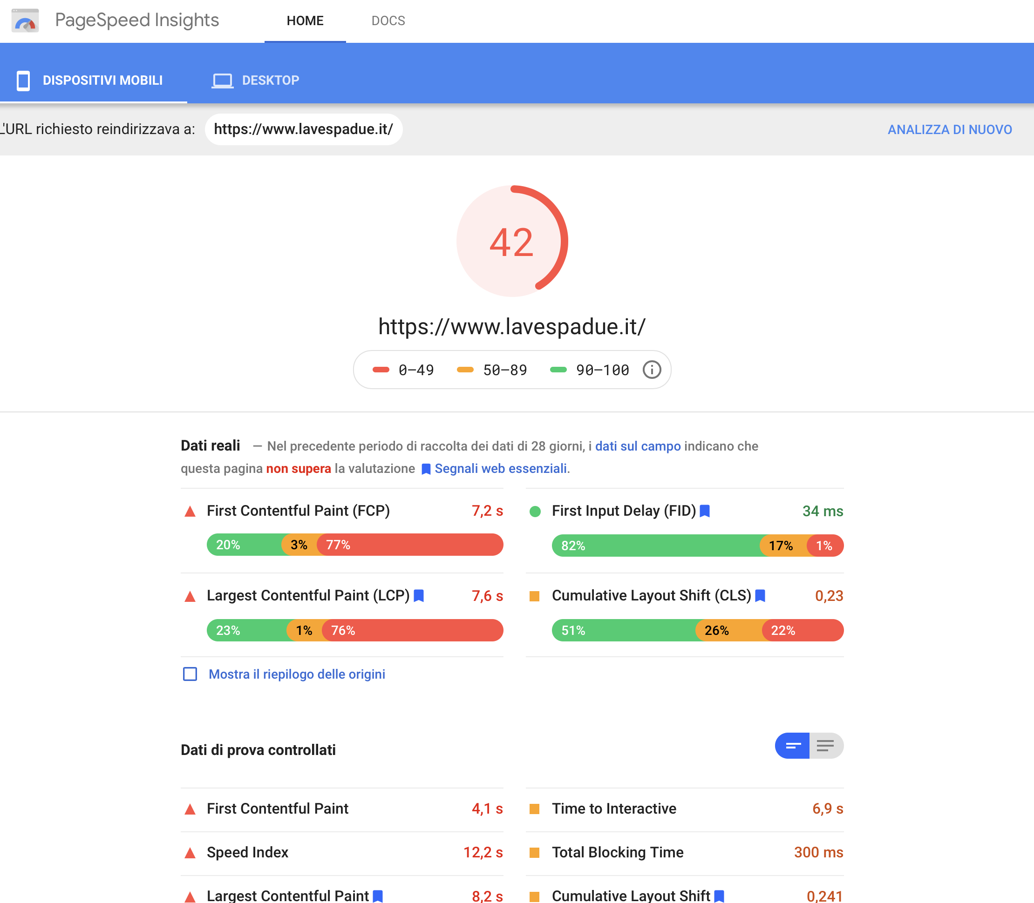Click the desktop laptop icon
Screen dimensions: 1034x903
pyautogui.click(x=222, y=81)
